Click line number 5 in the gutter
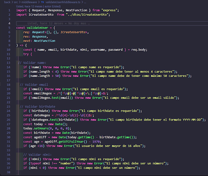 click(x=9, y=28)
